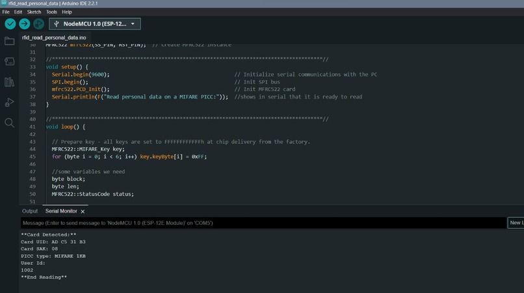The image size is (524, 293).
Task: Open the Boards Manager panel
Action: 9,62
